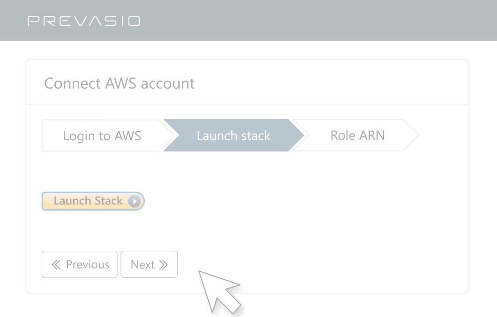Select the highlighted Launch stack step

pos(233,136)
